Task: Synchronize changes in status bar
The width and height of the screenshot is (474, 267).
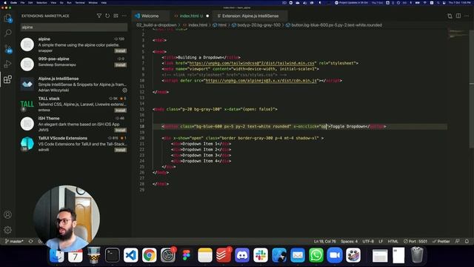Action: coord(30,241)
